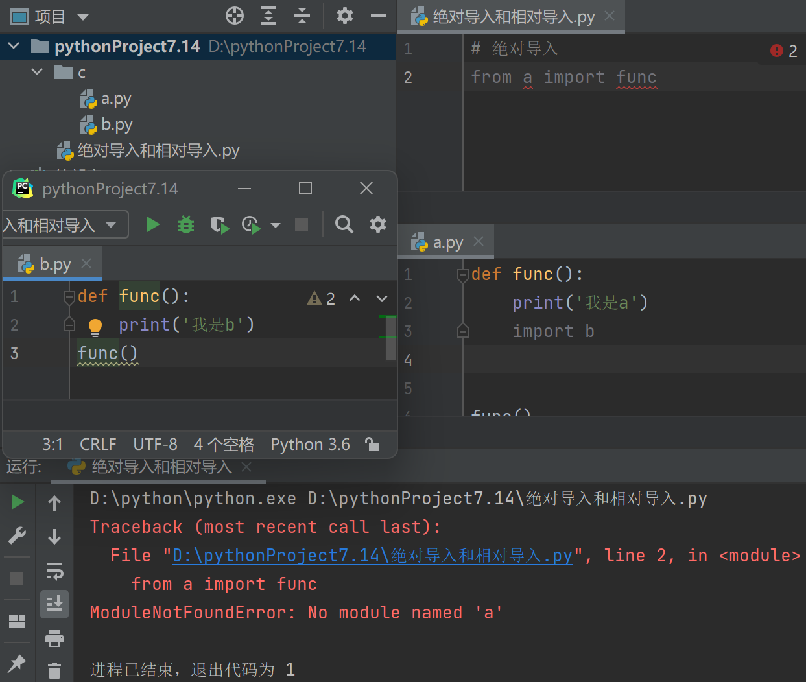Go to next highlighted warning arrow

point(382,298)
